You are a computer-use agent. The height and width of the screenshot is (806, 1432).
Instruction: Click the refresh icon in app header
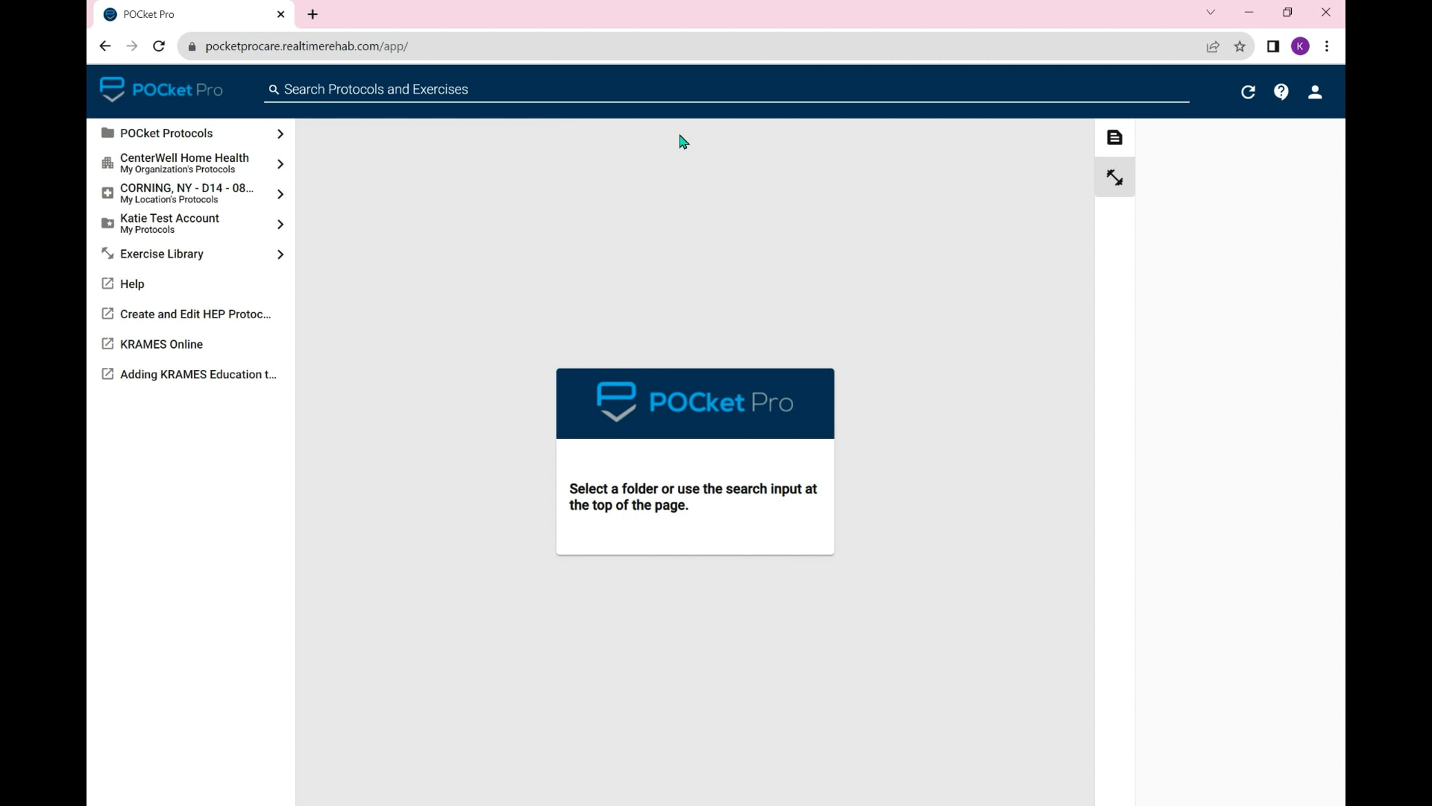pyautogui.click(x=1248, y=92)
